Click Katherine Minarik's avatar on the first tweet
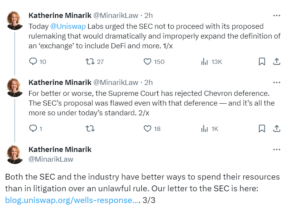This screenshot has width=289, height=210. click(15, 20)
